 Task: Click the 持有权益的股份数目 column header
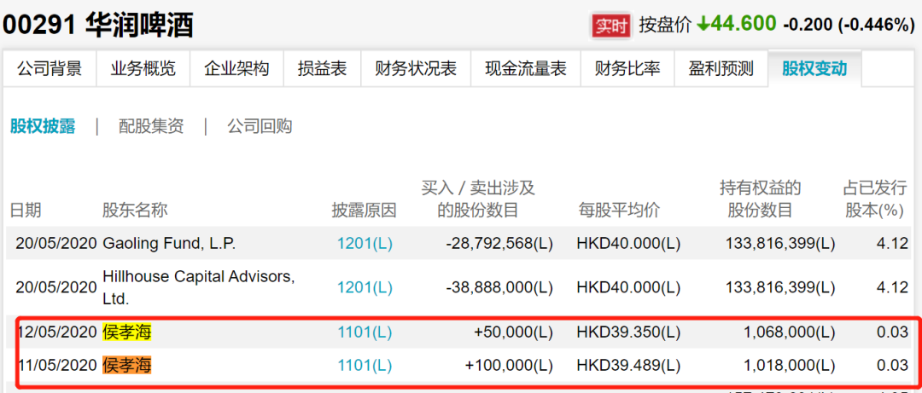761,199
